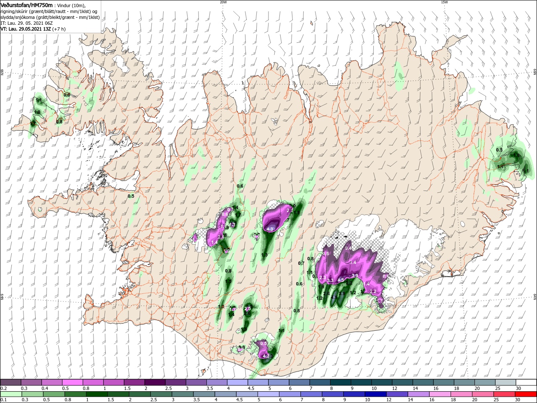Image resolution: width=537 pixels, height=403 pixels.
Task: Click the dull mauve swatch above 0.2
Action: (x=10, y=382)
